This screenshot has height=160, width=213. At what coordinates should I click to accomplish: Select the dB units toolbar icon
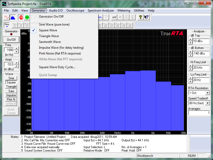[120, 17]
